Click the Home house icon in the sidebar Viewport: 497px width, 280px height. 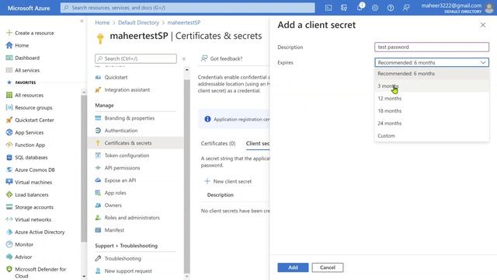(9, 45)
